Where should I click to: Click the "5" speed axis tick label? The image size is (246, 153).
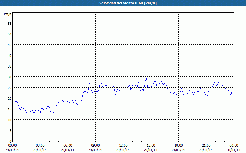(10, 131)
